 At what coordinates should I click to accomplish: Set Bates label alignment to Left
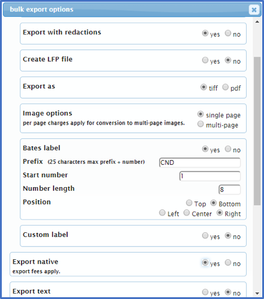coord(162,212)
